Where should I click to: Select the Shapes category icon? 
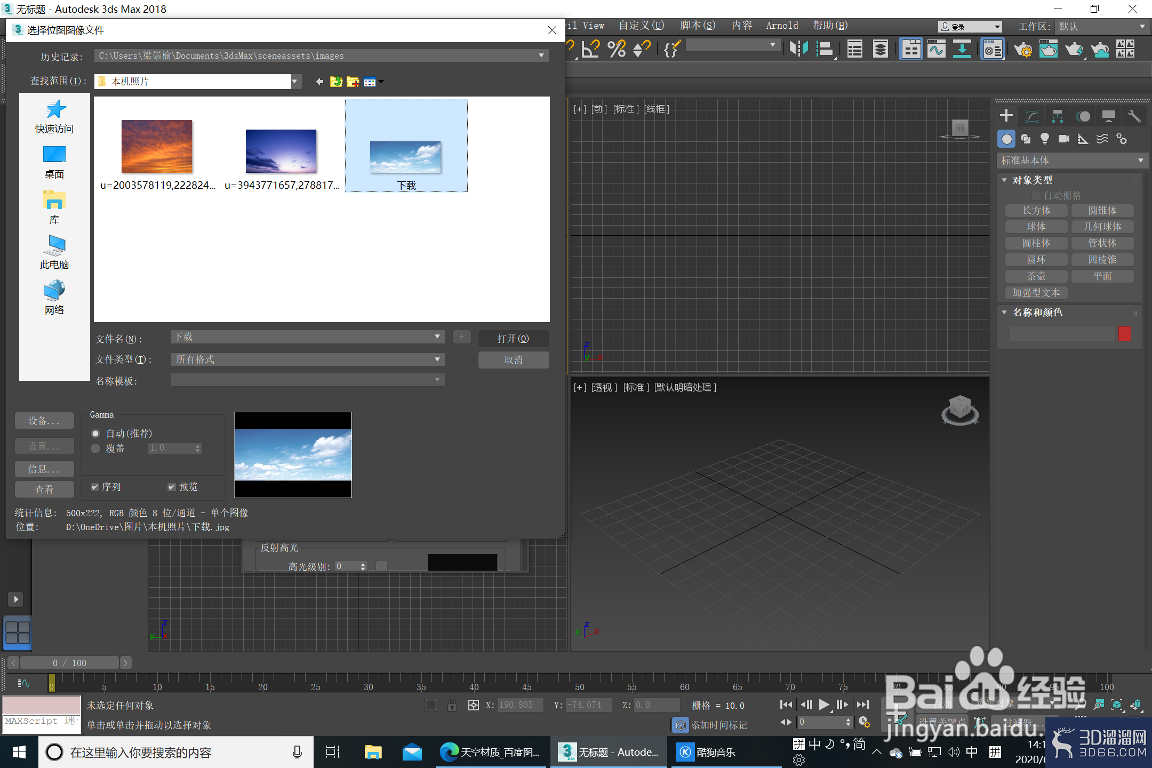(1026, 139)
